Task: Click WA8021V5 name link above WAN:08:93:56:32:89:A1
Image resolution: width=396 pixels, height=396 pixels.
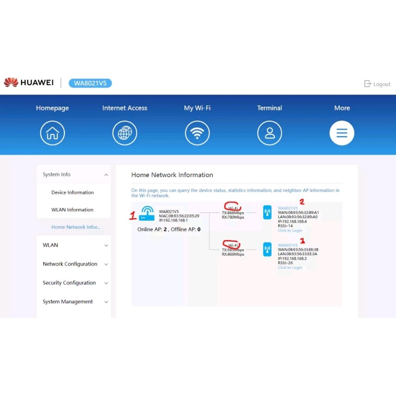Action: click(288, 208)
